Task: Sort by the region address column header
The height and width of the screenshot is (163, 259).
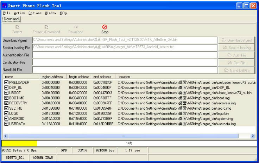Action: tap(52, 77)
